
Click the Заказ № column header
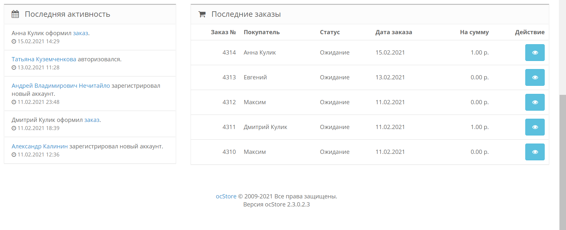[223, 32]
